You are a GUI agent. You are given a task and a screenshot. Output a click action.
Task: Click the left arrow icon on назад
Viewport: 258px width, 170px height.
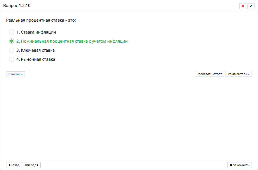click(x=9, y=165)
